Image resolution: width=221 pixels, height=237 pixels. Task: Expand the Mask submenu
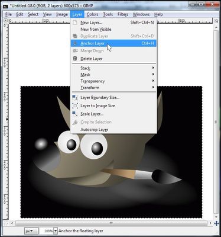point(113,75)
